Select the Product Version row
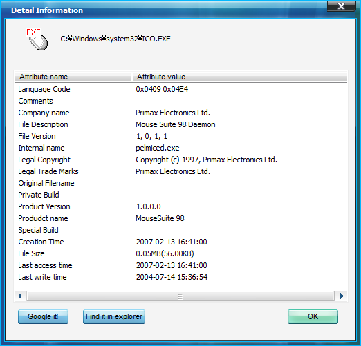Screen dimensions: 361x346 [x=180, y=206]
